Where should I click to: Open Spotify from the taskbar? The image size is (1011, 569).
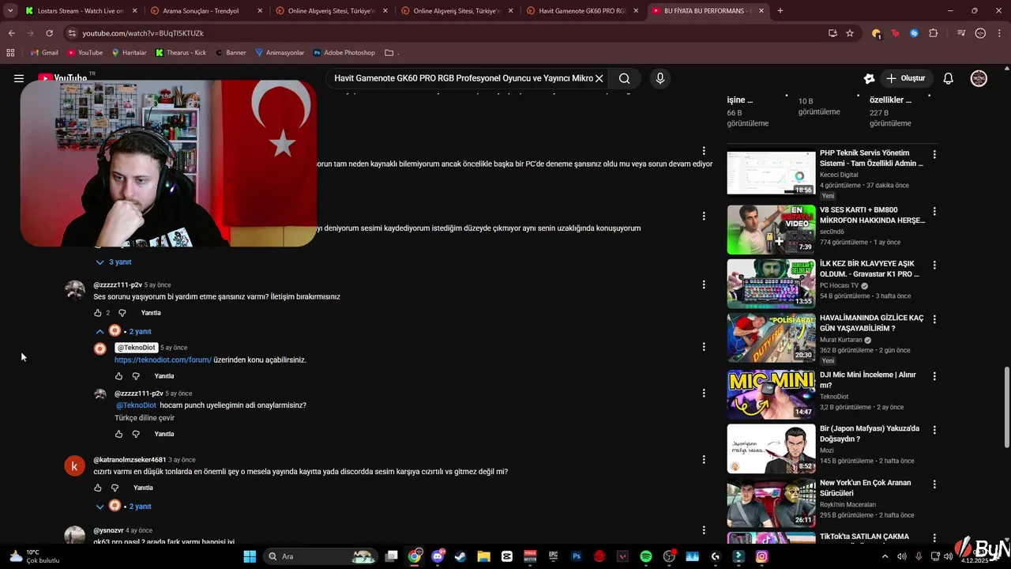[x=646, y=556]
